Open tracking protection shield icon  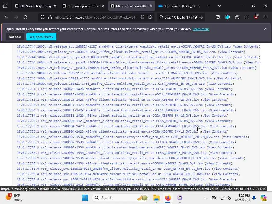point(42,17)
